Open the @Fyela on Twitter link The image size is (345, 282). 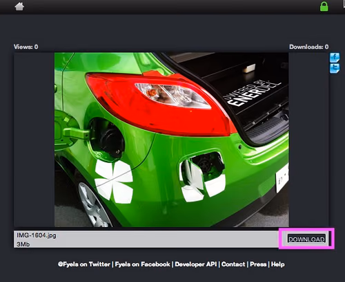[84, 264]
